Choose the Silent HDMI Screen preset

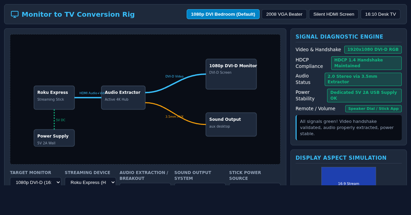(x=334, y=14)
